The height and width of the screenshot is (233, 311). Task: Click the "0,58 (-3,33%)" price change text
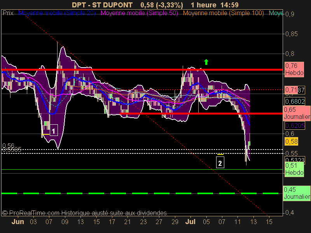click(x=162, y=5)
